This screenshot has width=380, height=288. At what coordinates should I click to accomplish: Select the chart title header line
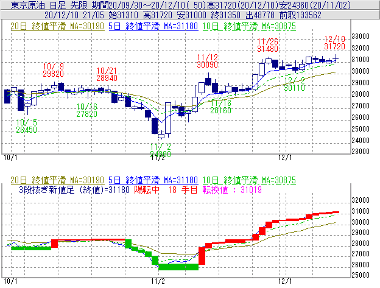click(x=180, y=5)
